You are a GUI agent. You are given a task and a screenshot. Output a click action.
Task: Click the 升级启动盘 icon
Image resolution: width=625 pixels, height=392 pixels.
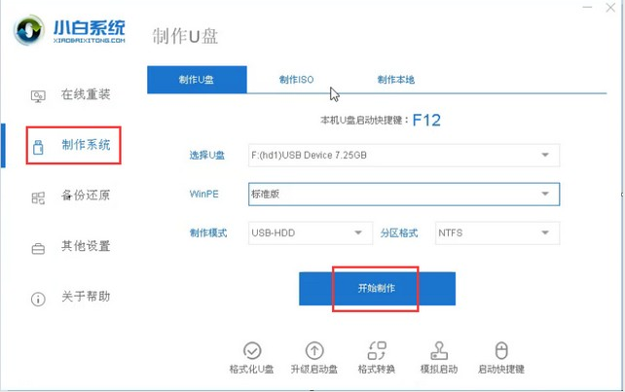[x=314, y=350]
